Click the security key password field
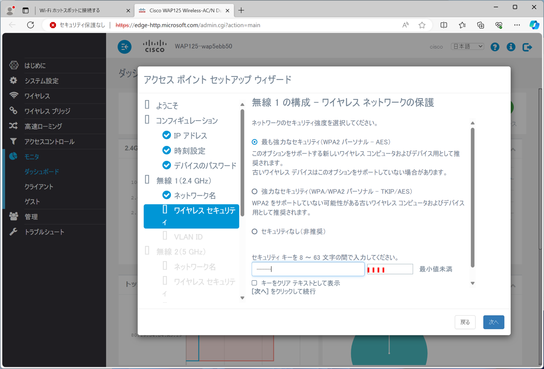544x369 pixels. pyautogui.click(x=308, y=269)
